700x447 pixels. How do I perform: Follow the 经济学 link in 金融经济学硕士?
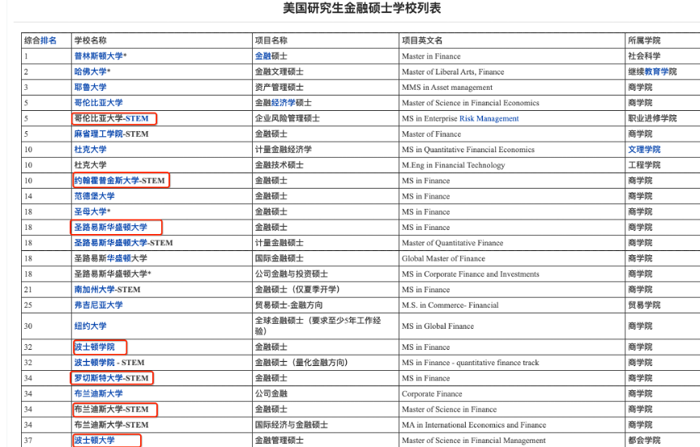click(284, 103)
